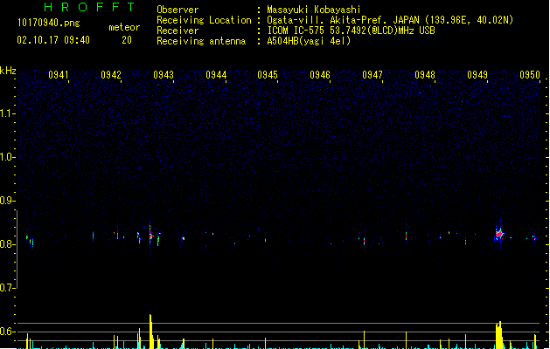Click the yellow intensity peak after 0949
The image size is (550, 349).
(x=499, y=335)
